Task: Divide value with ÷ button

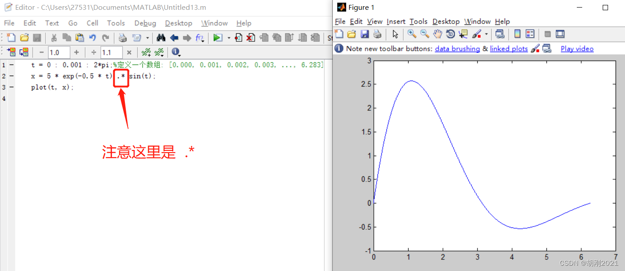Action: (94, 52)
